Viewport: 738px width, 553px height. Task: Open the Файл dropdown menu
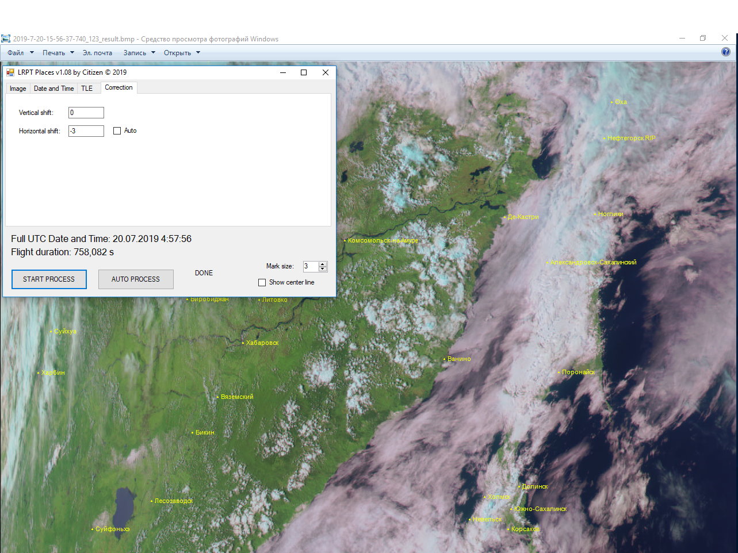(20, 53)
